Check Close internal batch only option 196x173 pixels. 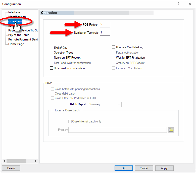[x=70, y=121]
